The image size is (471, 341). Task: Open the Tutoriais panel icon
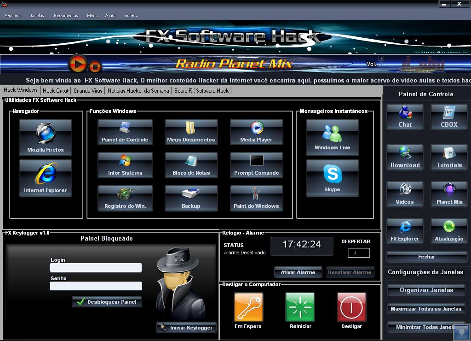pos(448,157)
